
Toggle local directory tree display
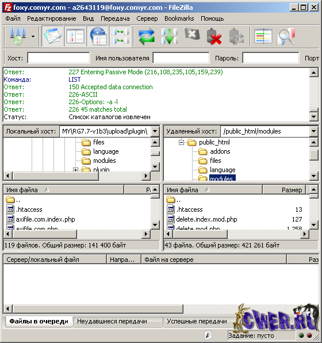click(75, 36)
